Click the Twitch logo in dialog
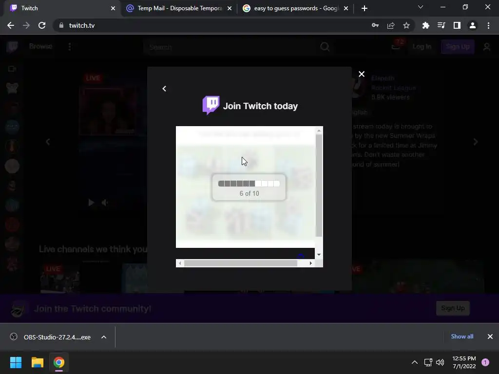This screenshot has width=499, height=374. click(x=211, y=105)
